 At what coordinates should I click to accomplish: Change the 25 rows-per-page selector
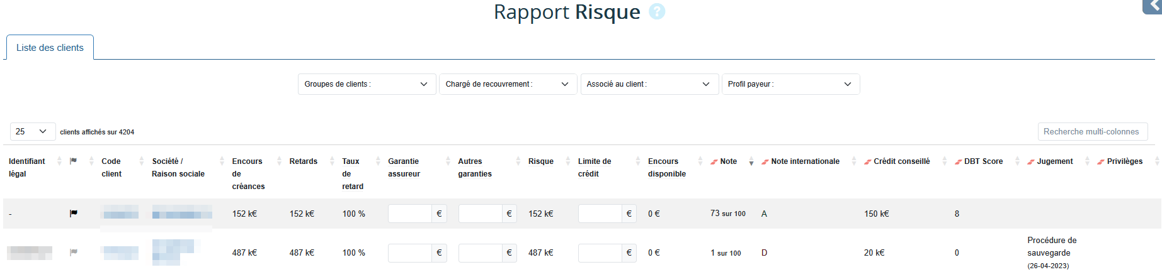[x=33, y=131]
